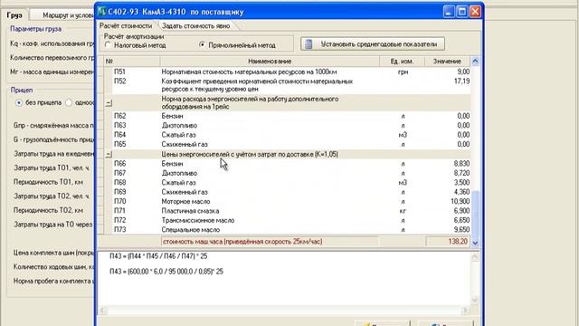Click Периодичность ТО2, км label behind
The width and height of the screenshot is (579, 326).
pyautogui.click(x=48, y=210)
